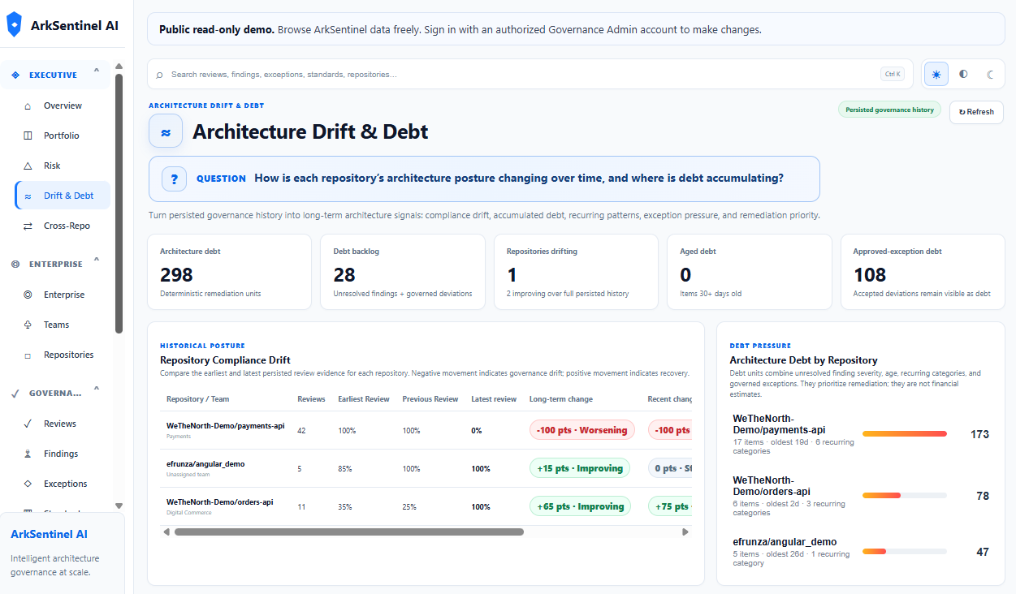Click the Risk triangle icon
Image resolution: width=1016 pixels, height=594 pixels.
(x=28, y=166)
